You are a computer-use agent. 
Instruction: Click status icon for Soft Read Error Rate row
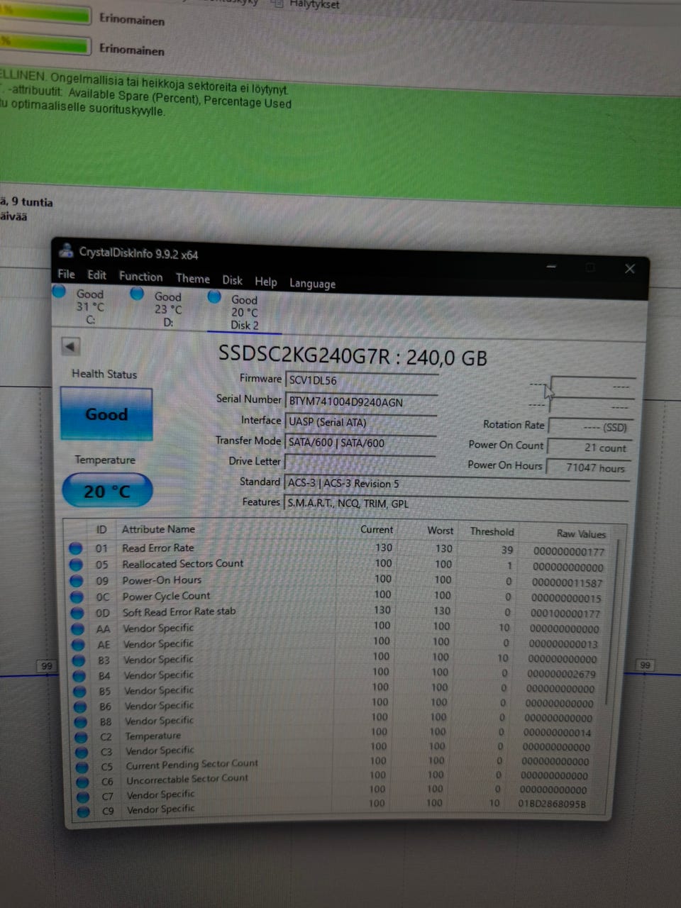[x=77, y=613]
